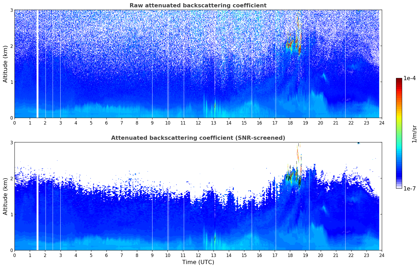
Task: Click the '18' time tick on the top plot
Action: pos(290,123)
